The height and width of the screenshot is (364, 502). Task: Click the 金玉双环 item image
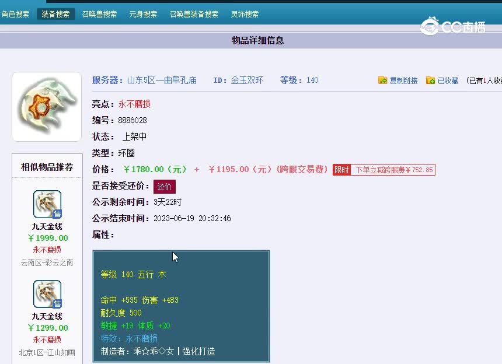[x=47, y=107]
